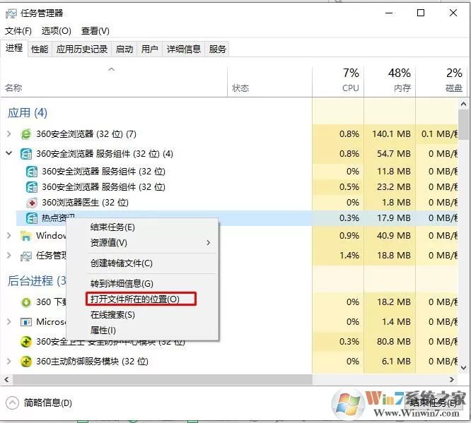Click the 360安全浏览器 服务组件 (4) group icon

pos(26,154)
